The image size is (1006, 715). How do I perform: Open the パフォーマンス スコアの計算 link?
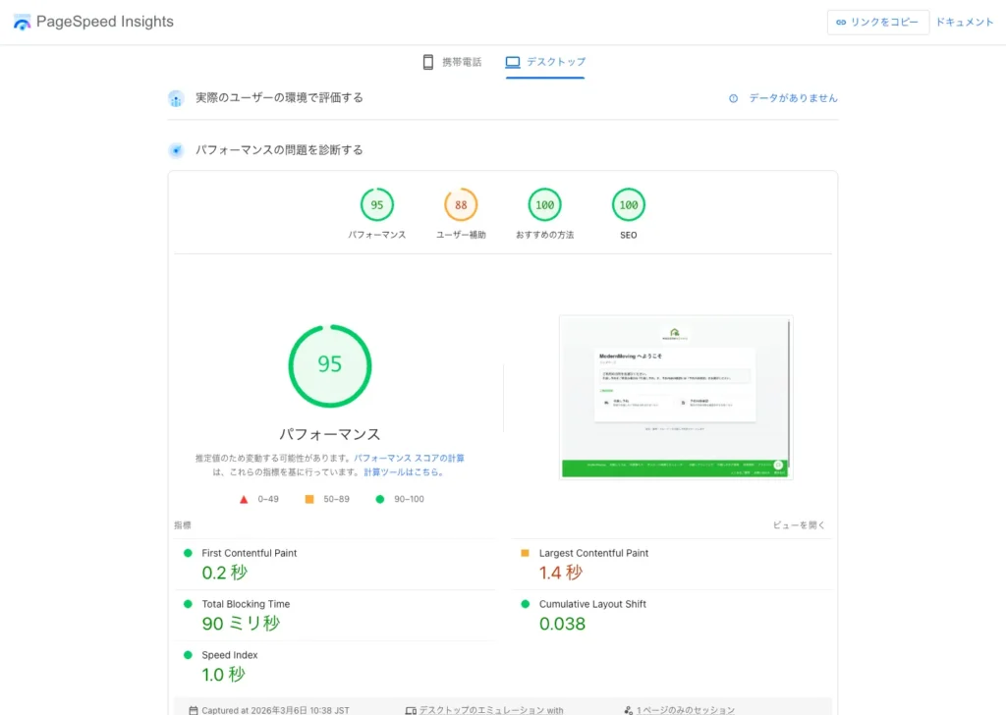coord(409,458)
